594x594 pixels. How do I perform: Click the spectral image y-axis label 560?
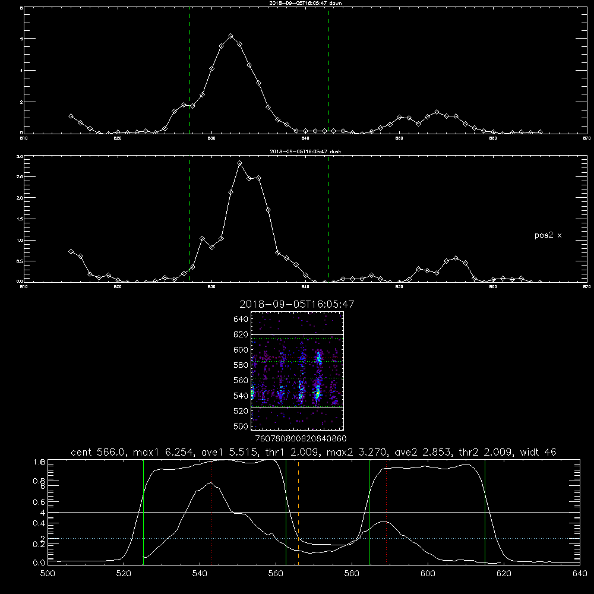coord(241,380)
